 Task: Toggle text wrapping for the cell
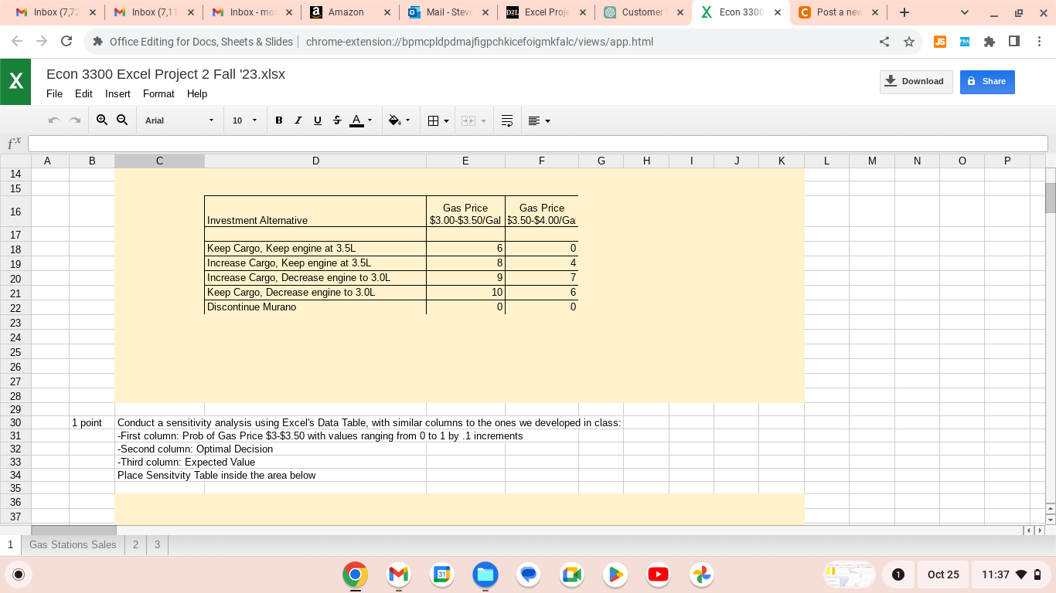point(507,120)
